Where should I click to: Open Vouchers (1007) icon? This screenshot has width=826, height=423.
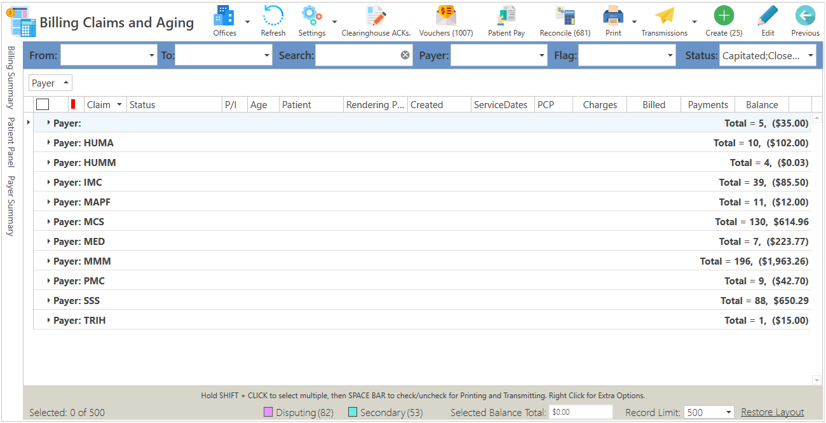tap(446, 15)
